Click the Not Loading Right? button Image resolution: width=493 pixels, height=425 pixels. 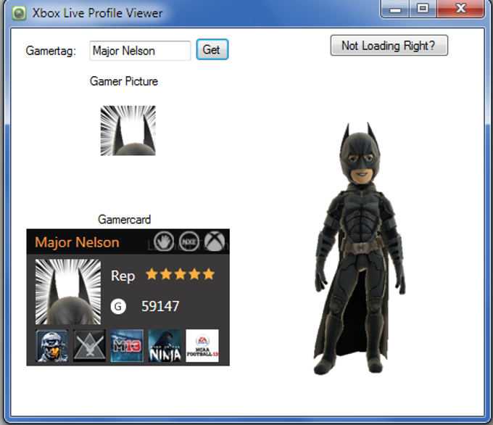(x=389, y=46)
